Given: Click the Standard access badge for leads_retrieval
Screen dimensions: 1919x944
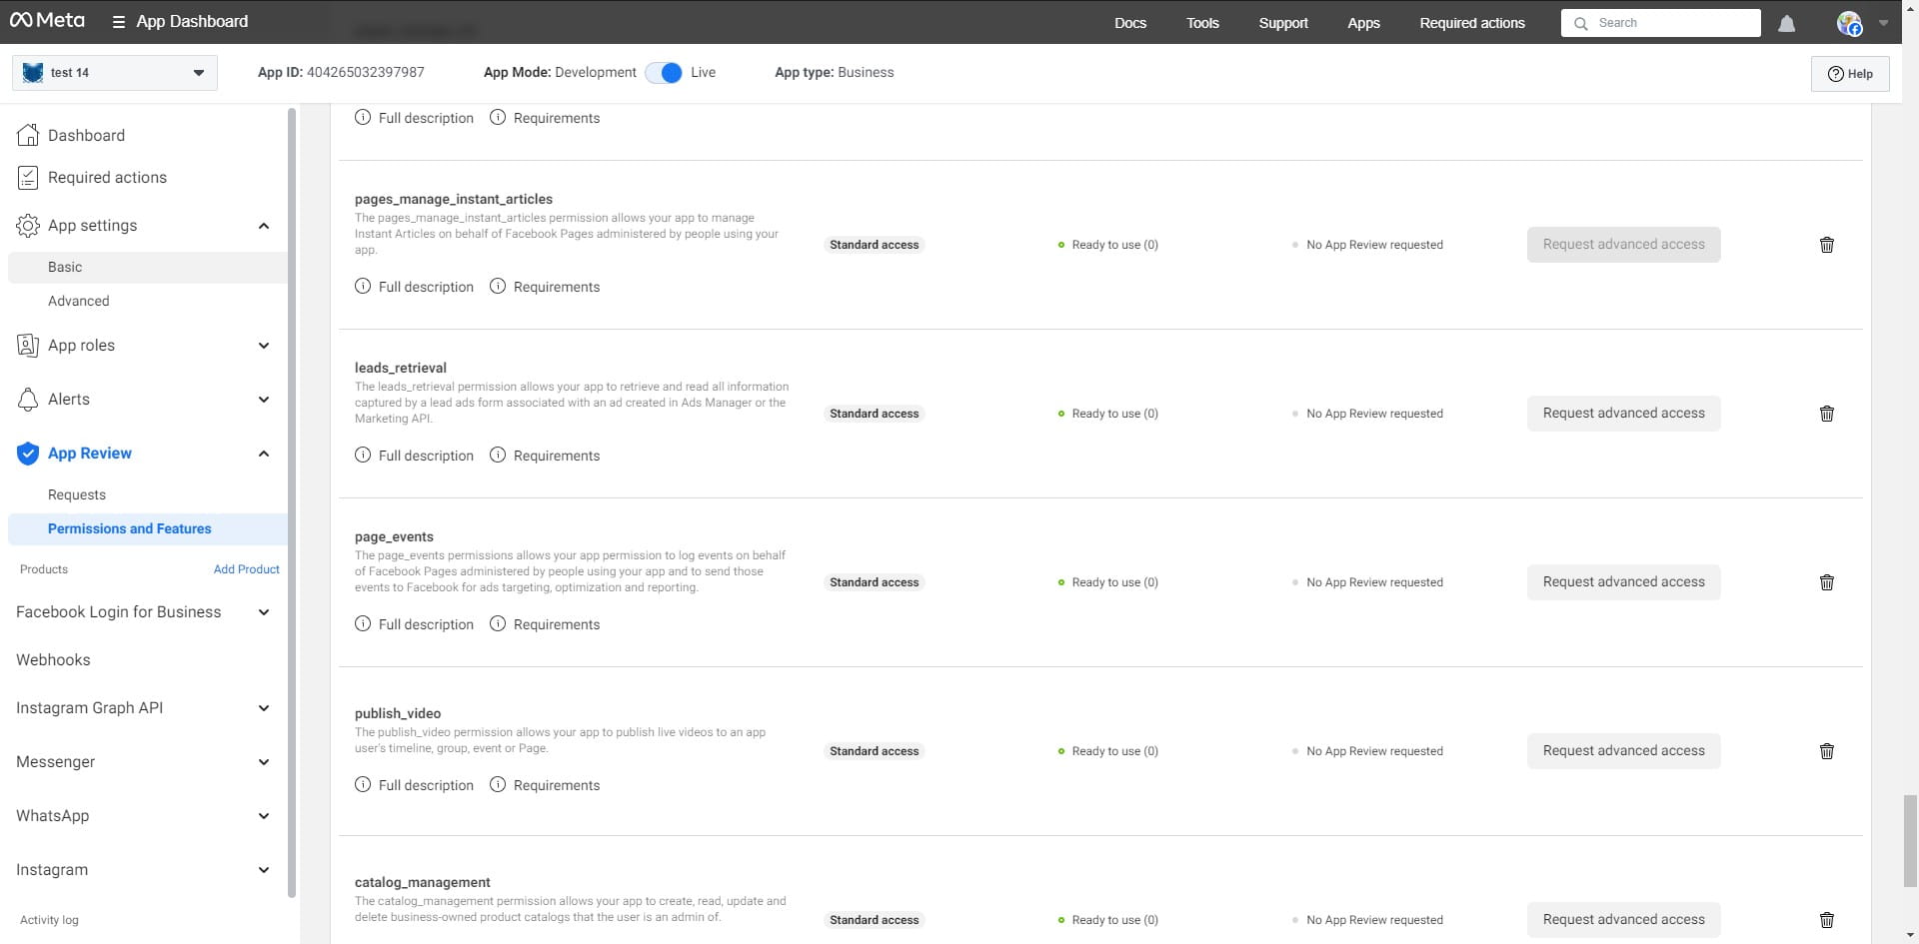Looking at the screenshot, I should pyautogui.click(x=874, y=414).
